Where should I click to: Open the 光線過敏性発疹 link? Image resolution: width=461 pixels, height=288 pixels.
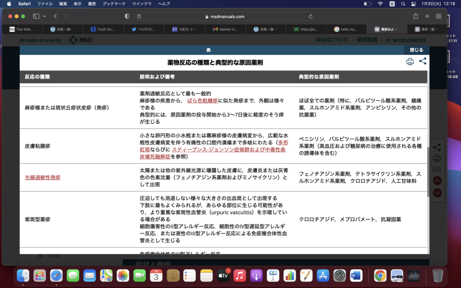coord(43,177)
